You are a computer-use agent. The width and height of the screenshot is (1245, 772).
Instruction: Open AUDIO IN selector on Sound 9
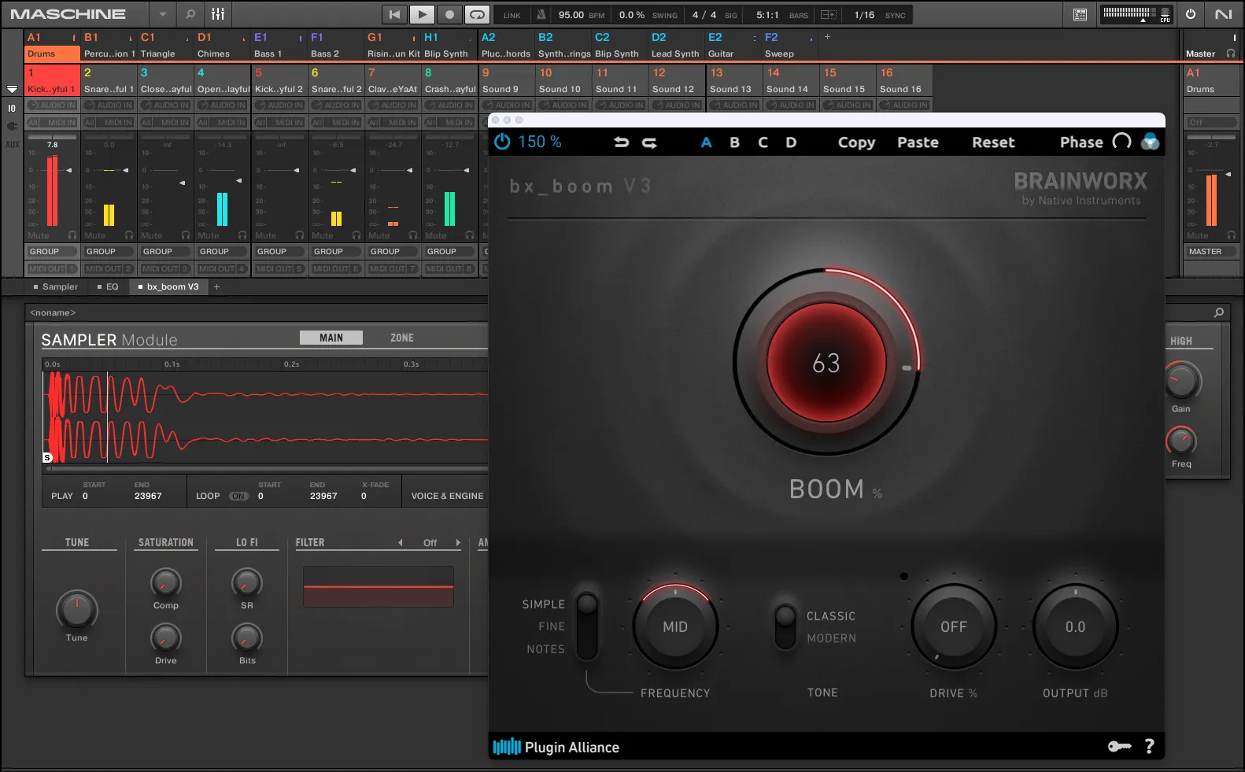(507, 105)
